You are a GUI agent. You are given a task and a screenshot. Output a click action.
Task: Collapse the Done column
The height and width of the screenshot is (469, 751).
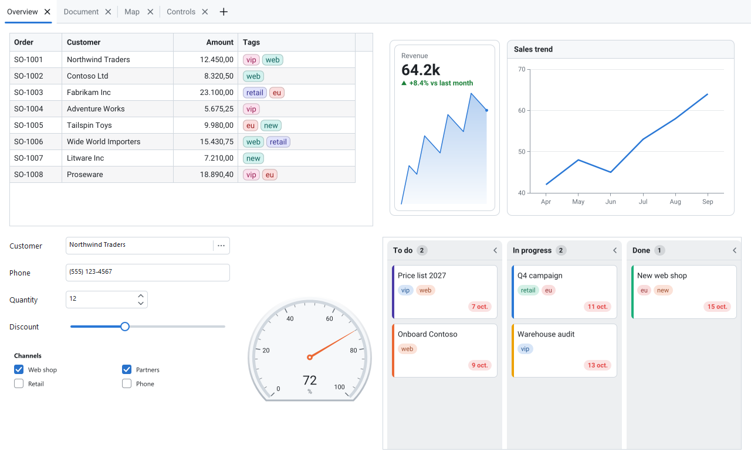[x=735, y=250]
